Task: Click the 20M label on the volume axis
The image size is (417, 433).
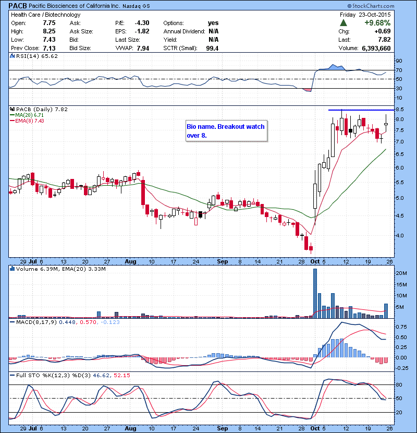Action: (401, 273)
